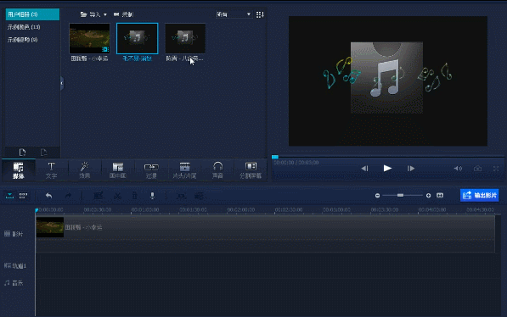The height and width of the screenshot is (317, 507).
Task: Click the edit clip icon
Action: (99, 196)
